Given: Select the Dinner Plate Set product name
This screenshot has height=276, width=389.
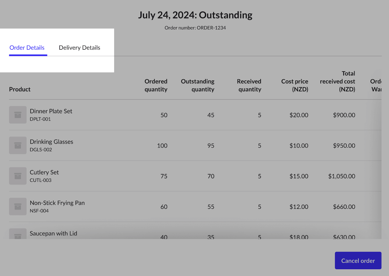Looking at the screenshot, I should 51,111.
